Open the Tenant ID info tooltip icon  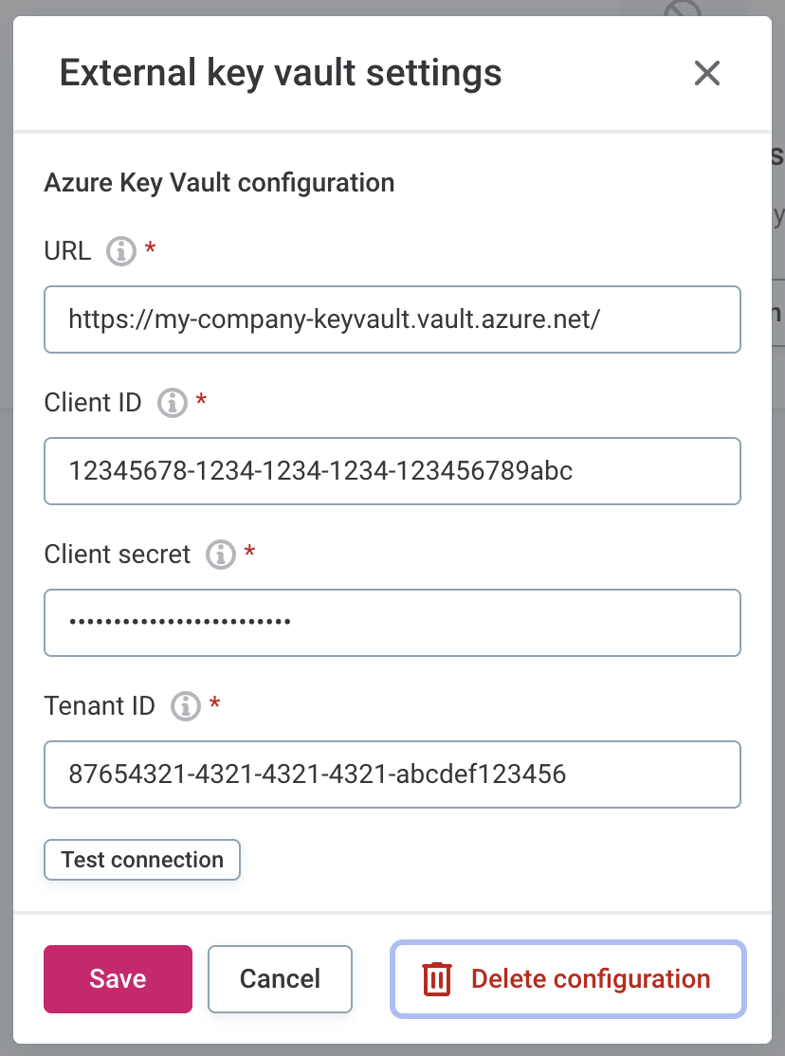coord(185,706)
